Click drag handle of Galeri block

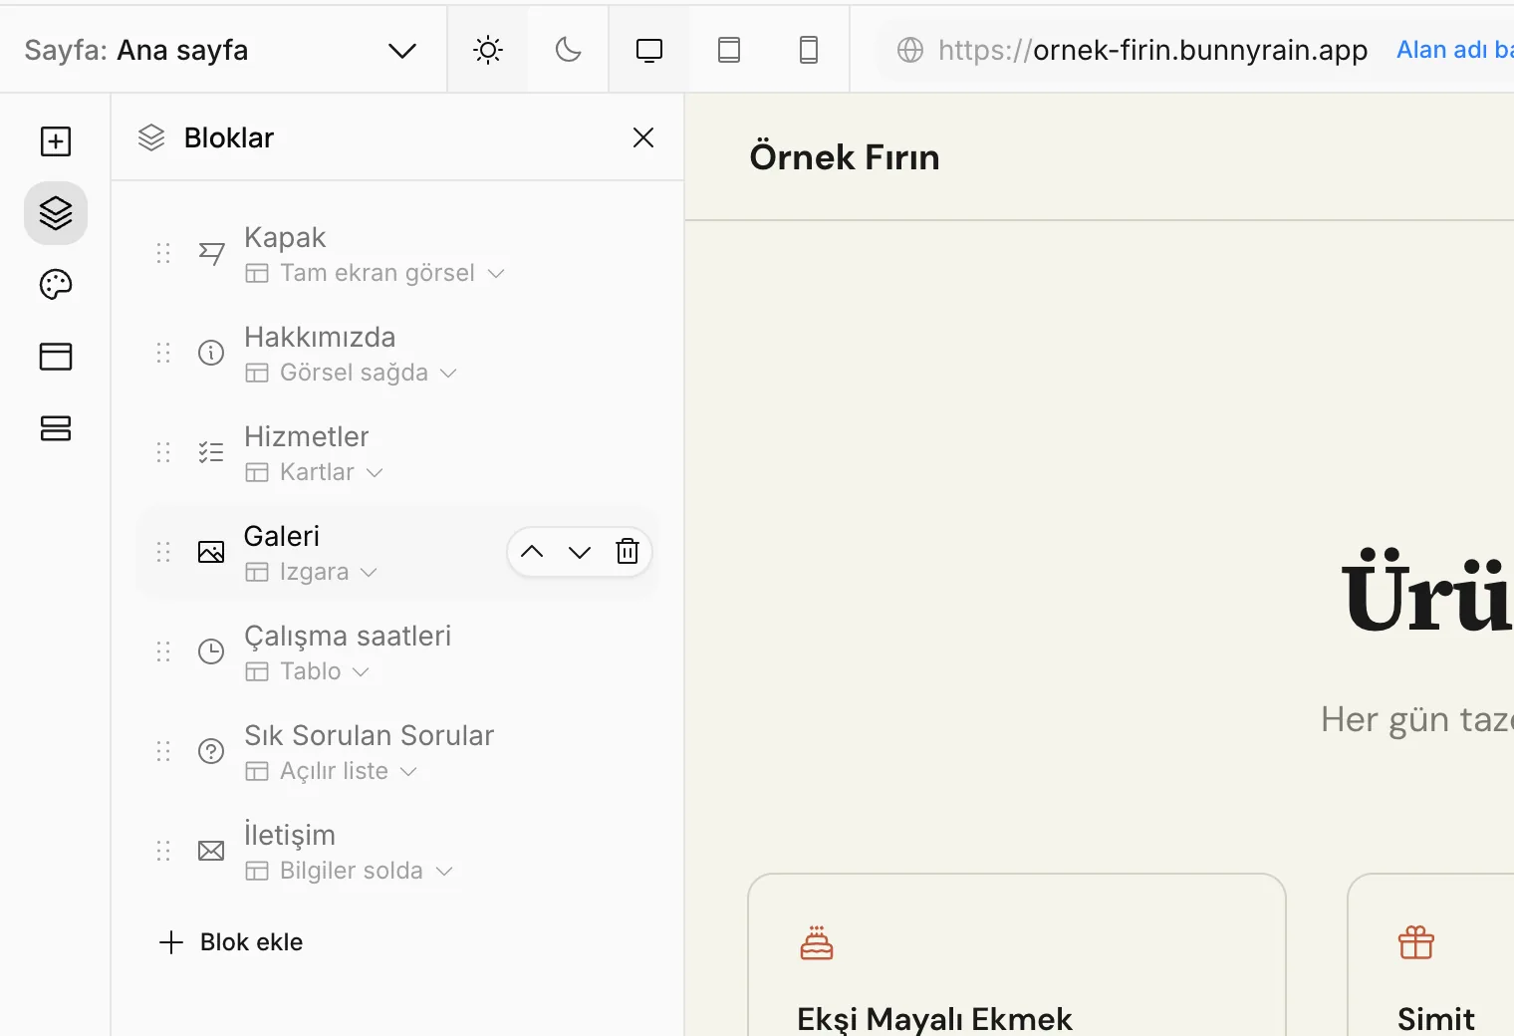click(x=163, y=552)
